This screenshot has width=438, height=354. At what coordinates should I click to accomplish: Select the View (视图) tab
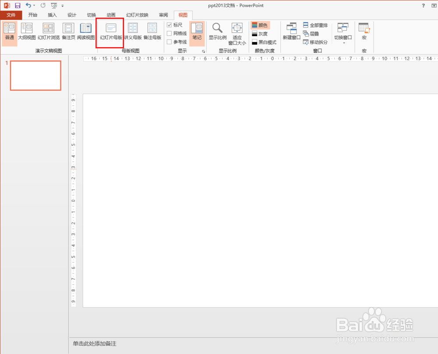click(183, 15)
